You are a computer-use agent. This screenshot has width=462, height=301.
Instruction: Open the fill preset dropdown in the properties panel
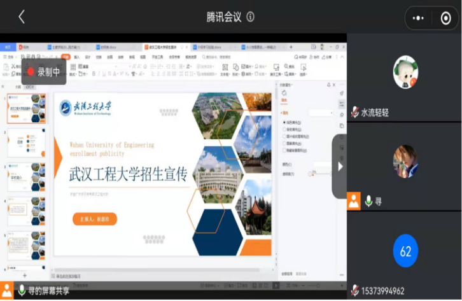(x=321, y=113)
